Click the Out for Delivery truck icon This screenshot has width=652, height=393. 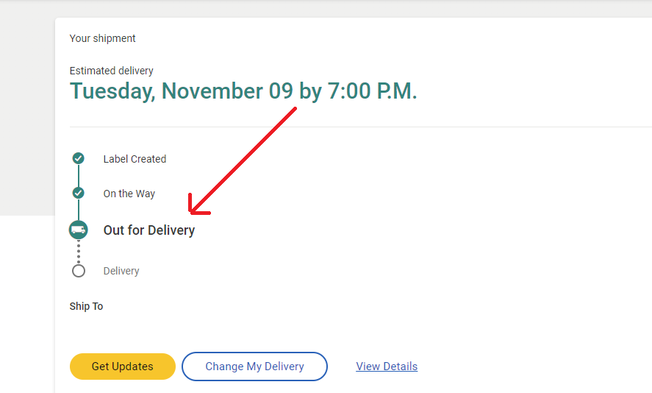78,230
